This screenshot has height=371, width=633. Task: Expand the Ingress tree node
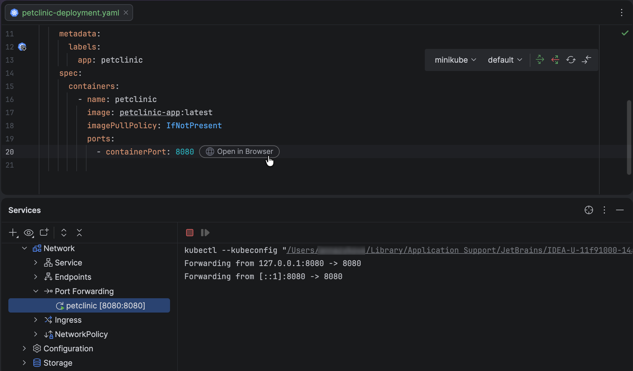coord(36,320)
